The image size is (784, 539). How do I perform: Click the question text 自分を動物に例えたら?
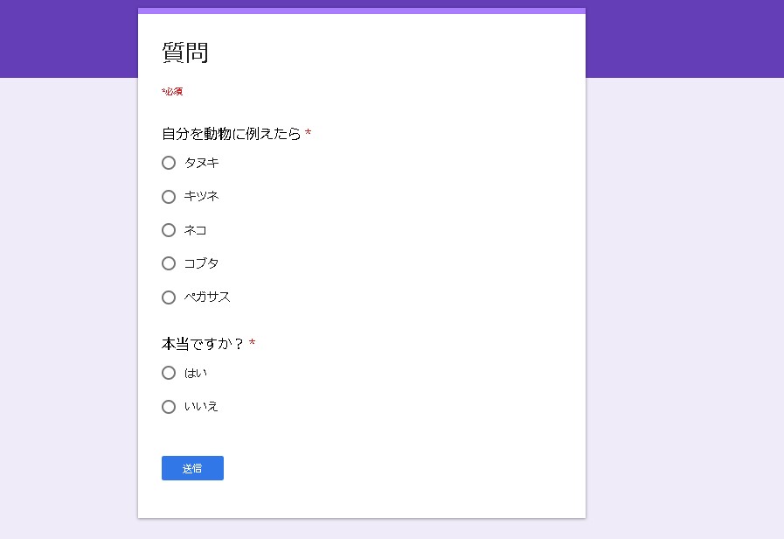231,134
